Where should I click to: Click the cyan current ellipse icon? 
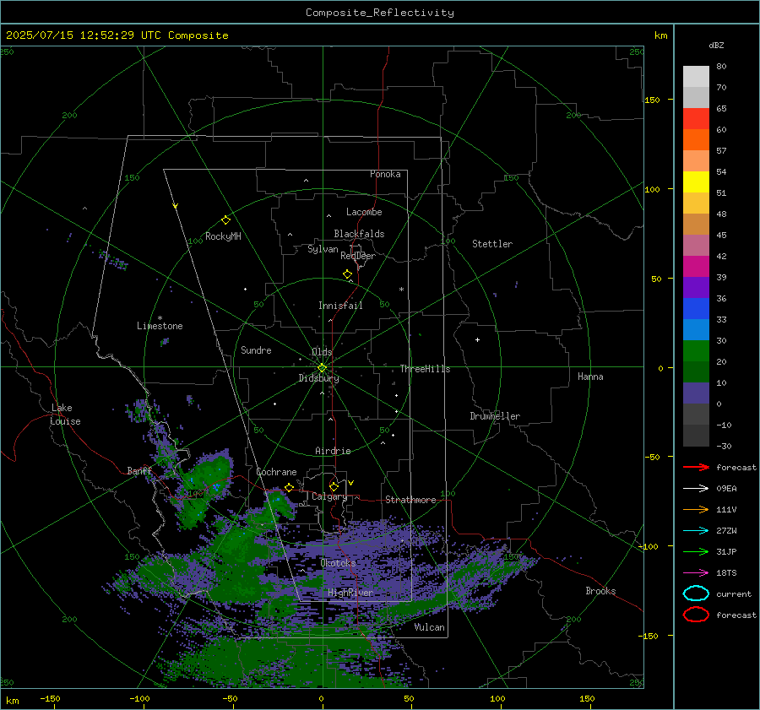tap(696, 593)
